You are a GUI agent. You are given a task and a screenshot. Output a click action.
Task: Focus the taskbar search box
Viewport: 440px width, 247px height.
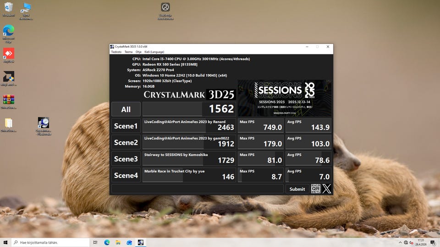coord(50,242)
